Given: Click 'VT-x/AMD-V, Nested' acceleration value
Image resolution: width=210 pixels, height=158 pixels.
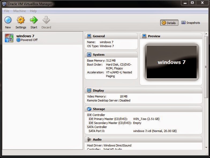Looking at the screenshot, I should point(119,72).
